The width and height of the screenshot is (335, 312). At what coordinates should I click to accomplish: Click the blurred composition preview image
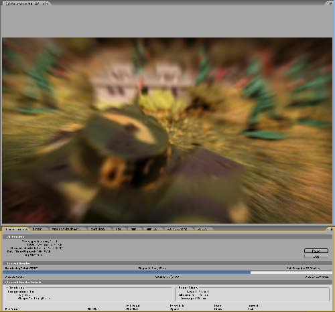point(167,130)
